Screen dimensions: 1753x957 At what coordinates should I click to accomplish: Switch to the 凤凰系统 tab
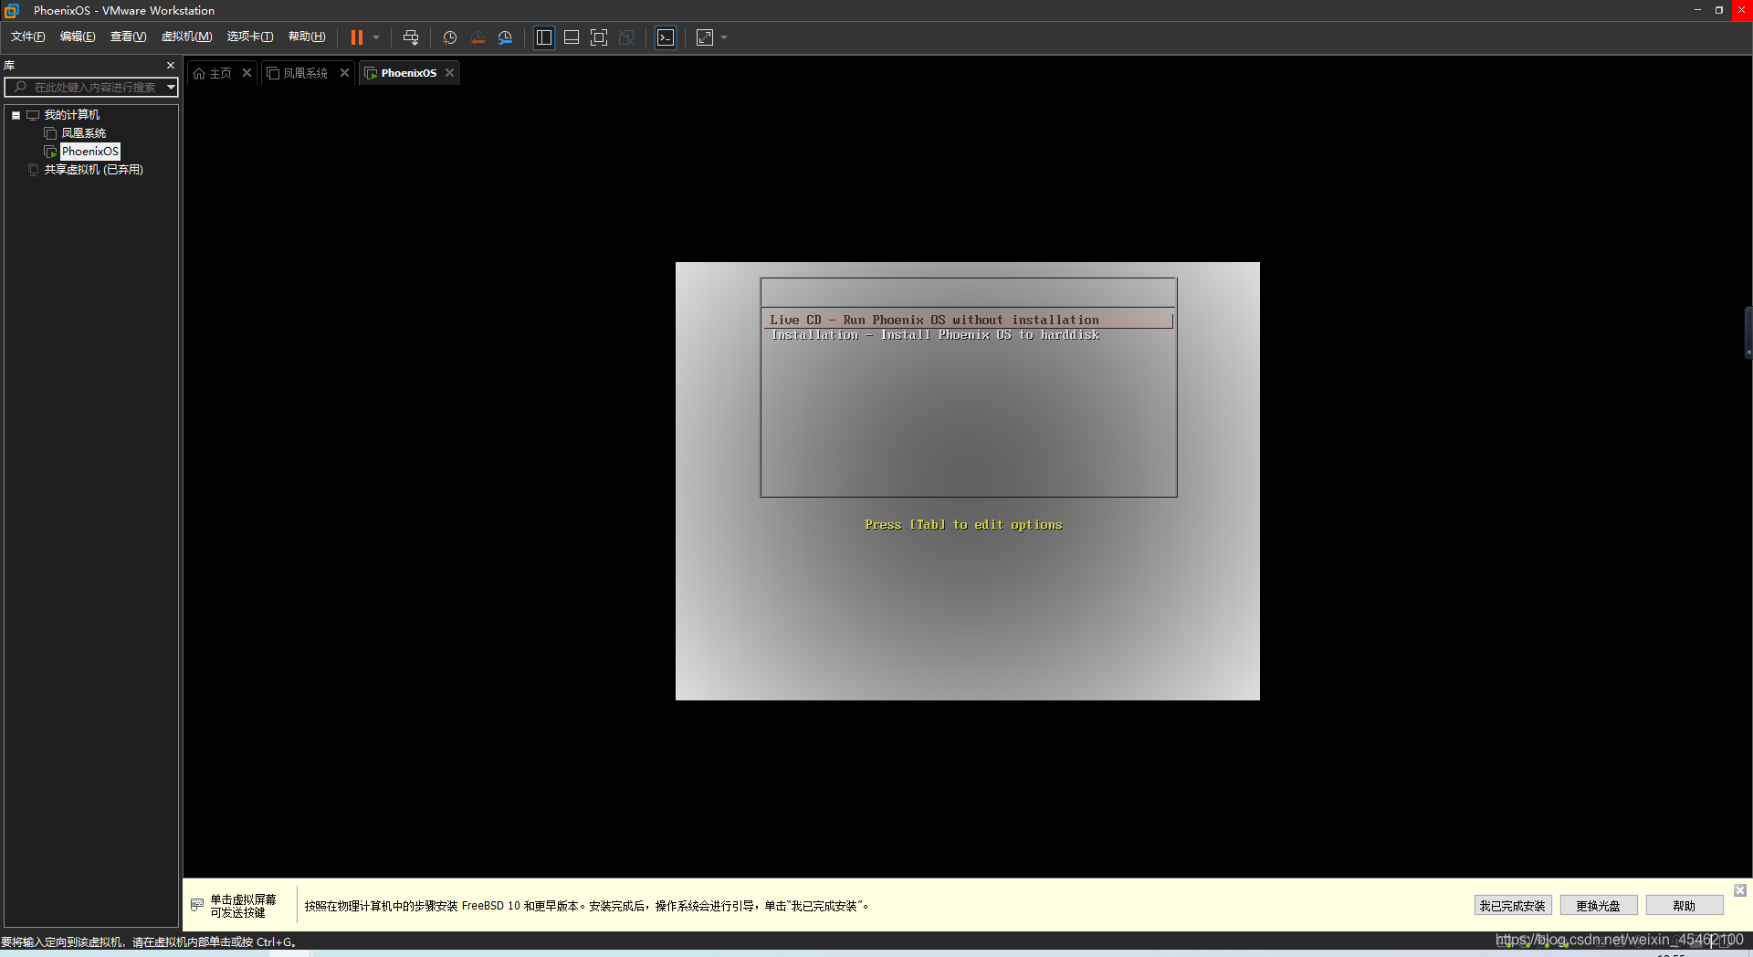point(305,73)
